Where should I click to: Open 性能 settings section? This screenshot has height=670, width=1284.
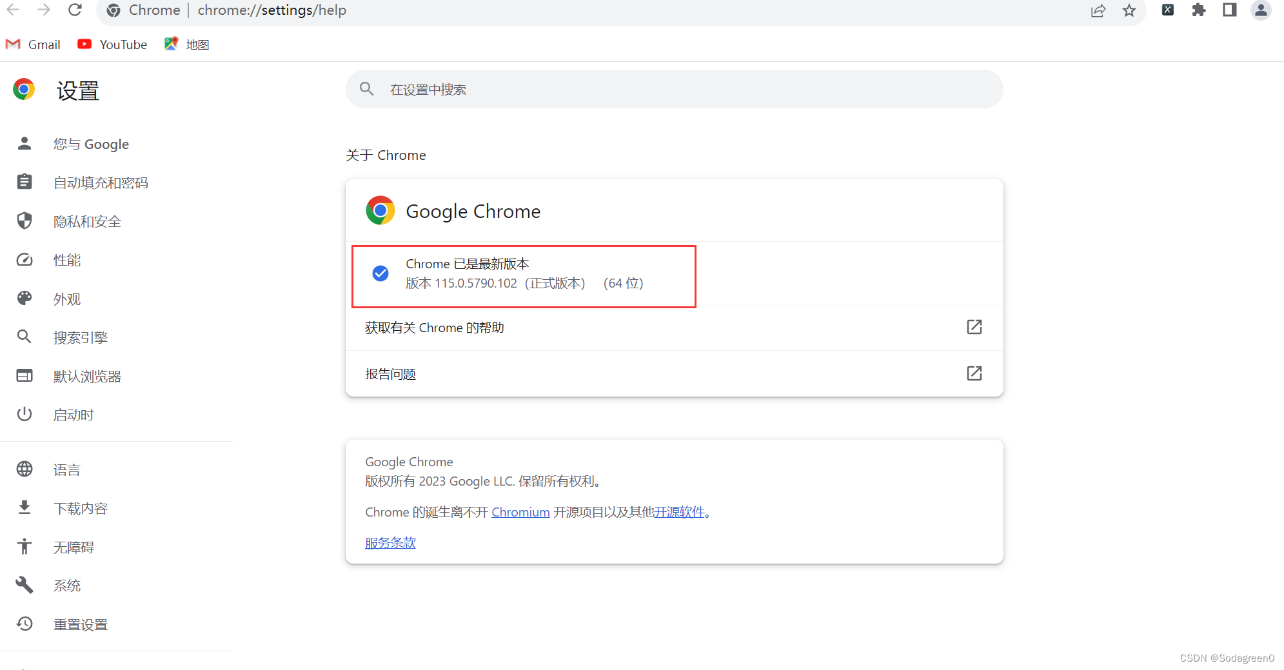[x=67, y=260]
